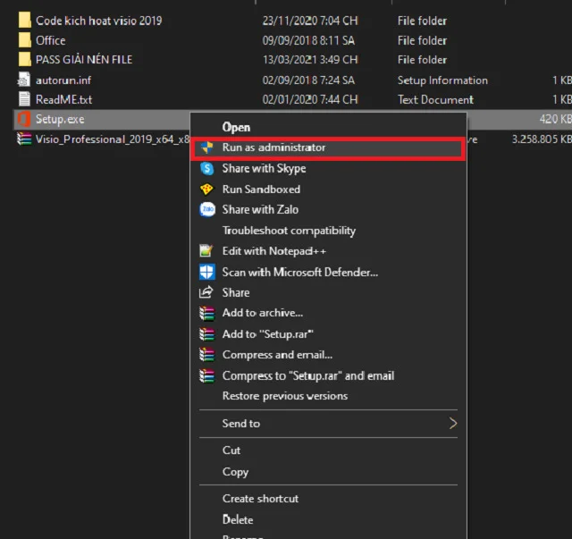The width and height of the screenshot is (572, 539).
Task: Click WinRAR icon beside Compress to "Setup.rar" and email
Action: 206,375
